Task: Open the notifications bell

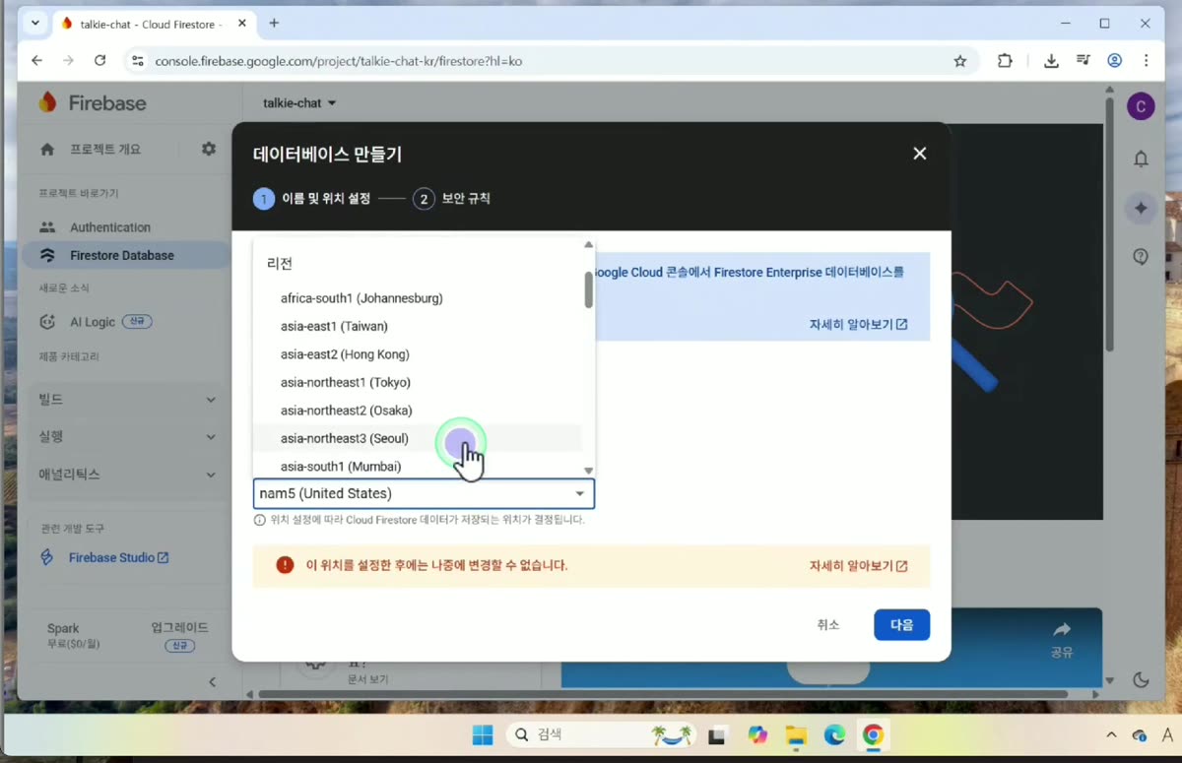Action: click(1141, 159)
